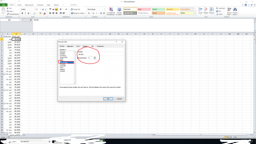
Task: Switch to the Insert ribbon tab
Action: click(x=19, y=5)
